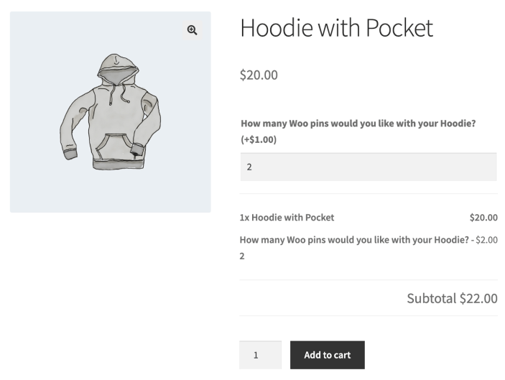Focus the Woo pins number input field
This screenshot has width=505, height=380.
(x=368, y=167)
